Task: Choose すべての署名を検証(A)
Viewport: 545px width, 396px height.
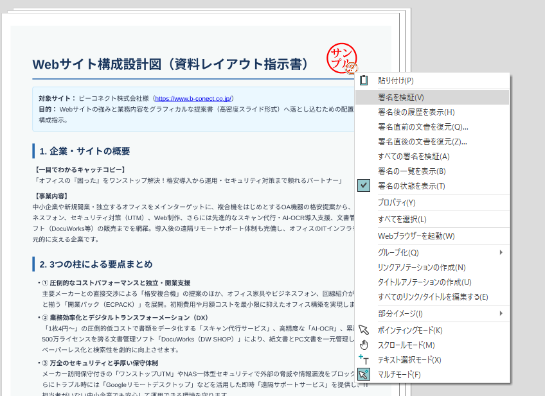Action: (x=432, y=157)
